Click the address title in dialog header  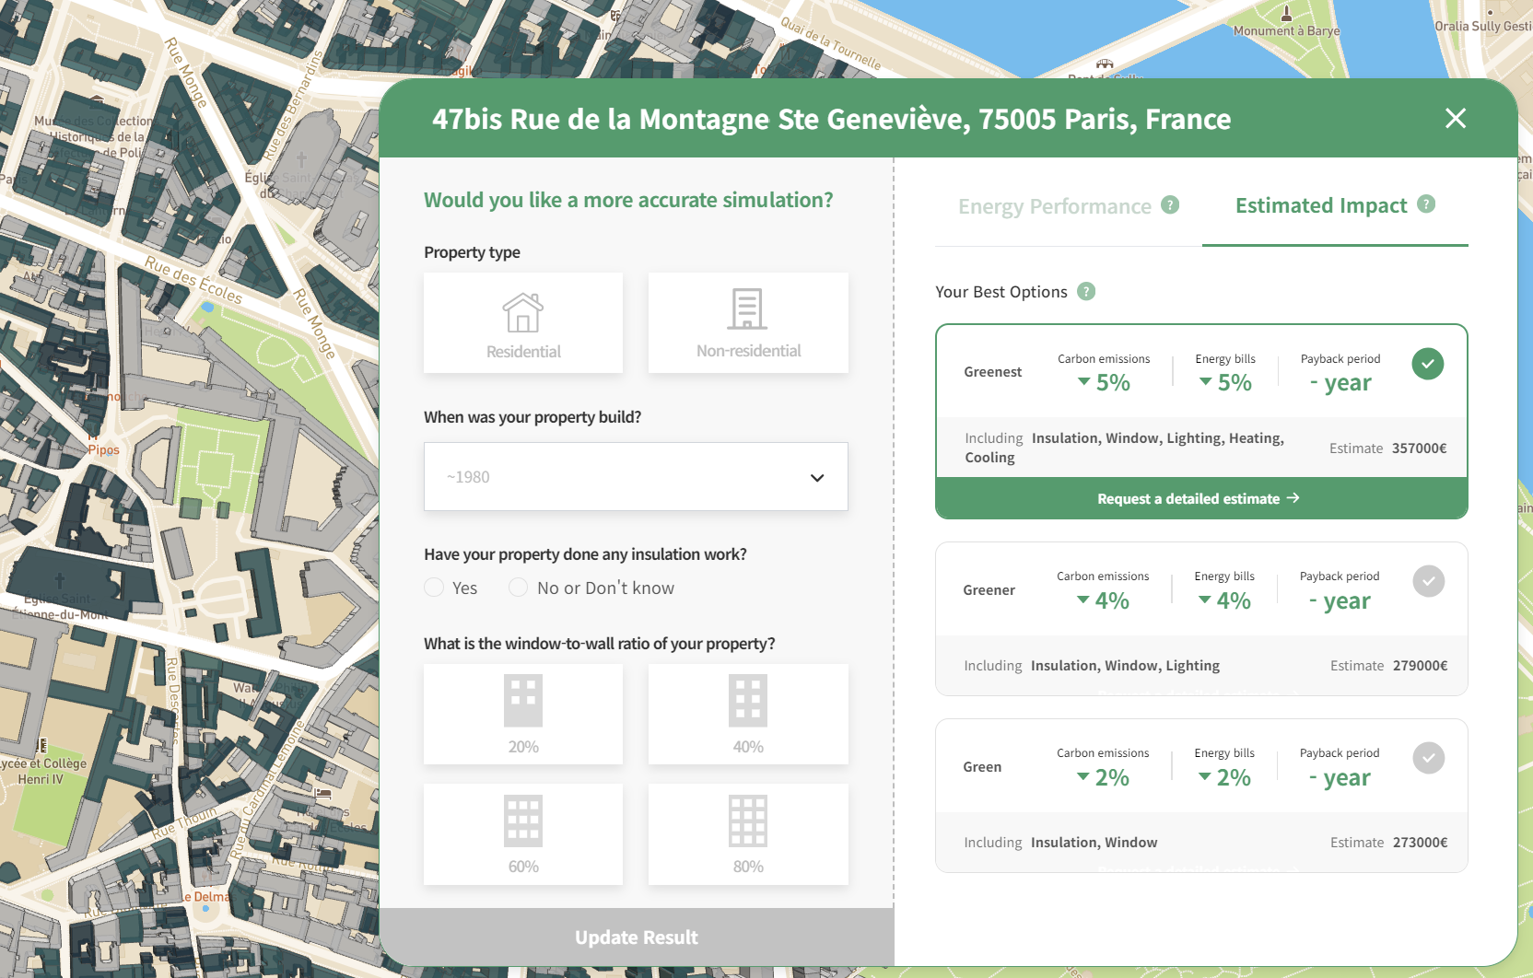point(831,119)
